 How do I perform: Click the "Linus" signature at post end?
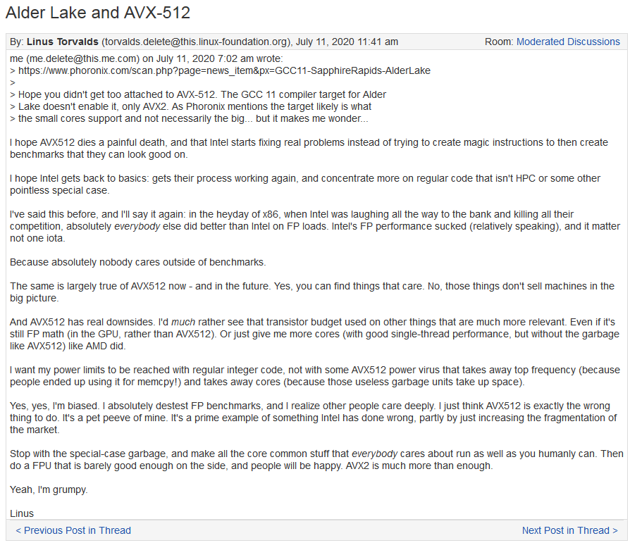(x=22, y=513)
